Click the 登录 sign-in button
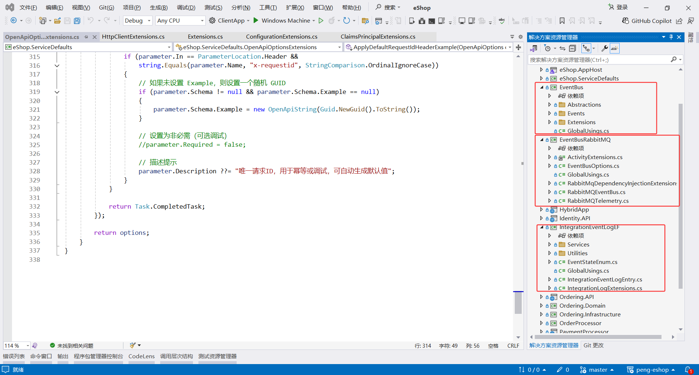The height and width of the screenshot is (375, 699). point(618,7)
